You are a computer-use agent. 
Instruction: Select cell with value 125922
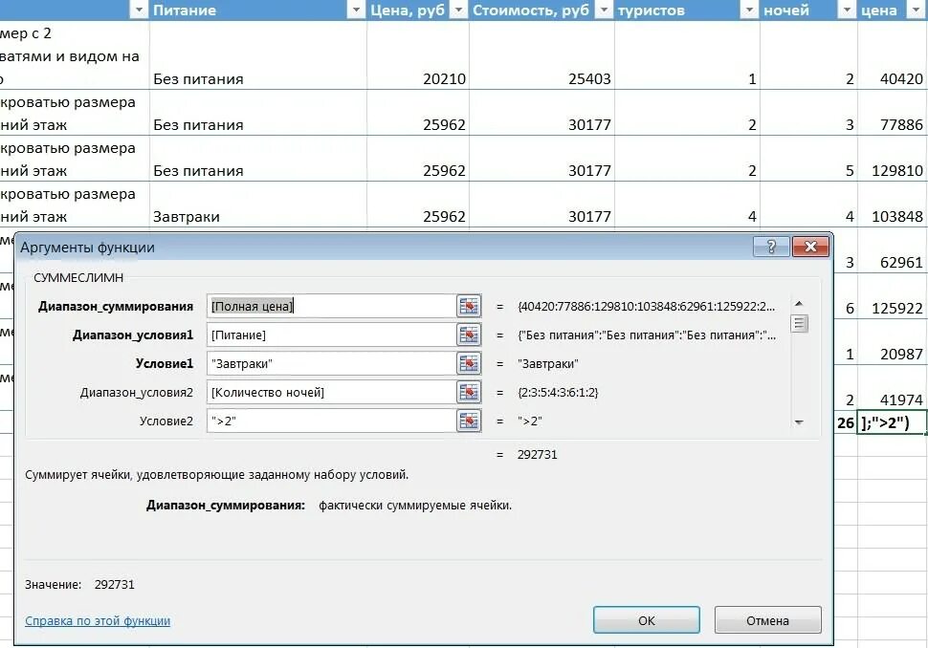[893, 296]
